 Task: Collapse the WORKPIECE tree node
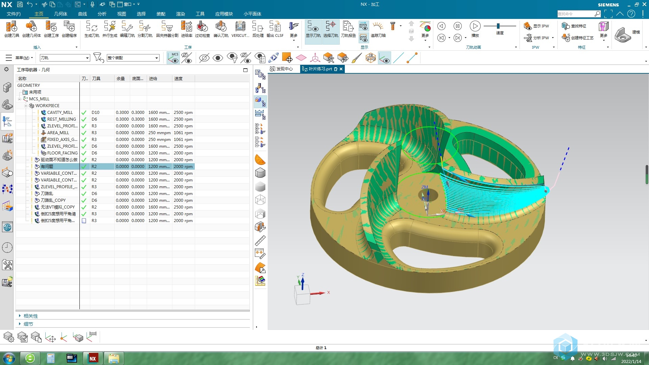[26, 106]
